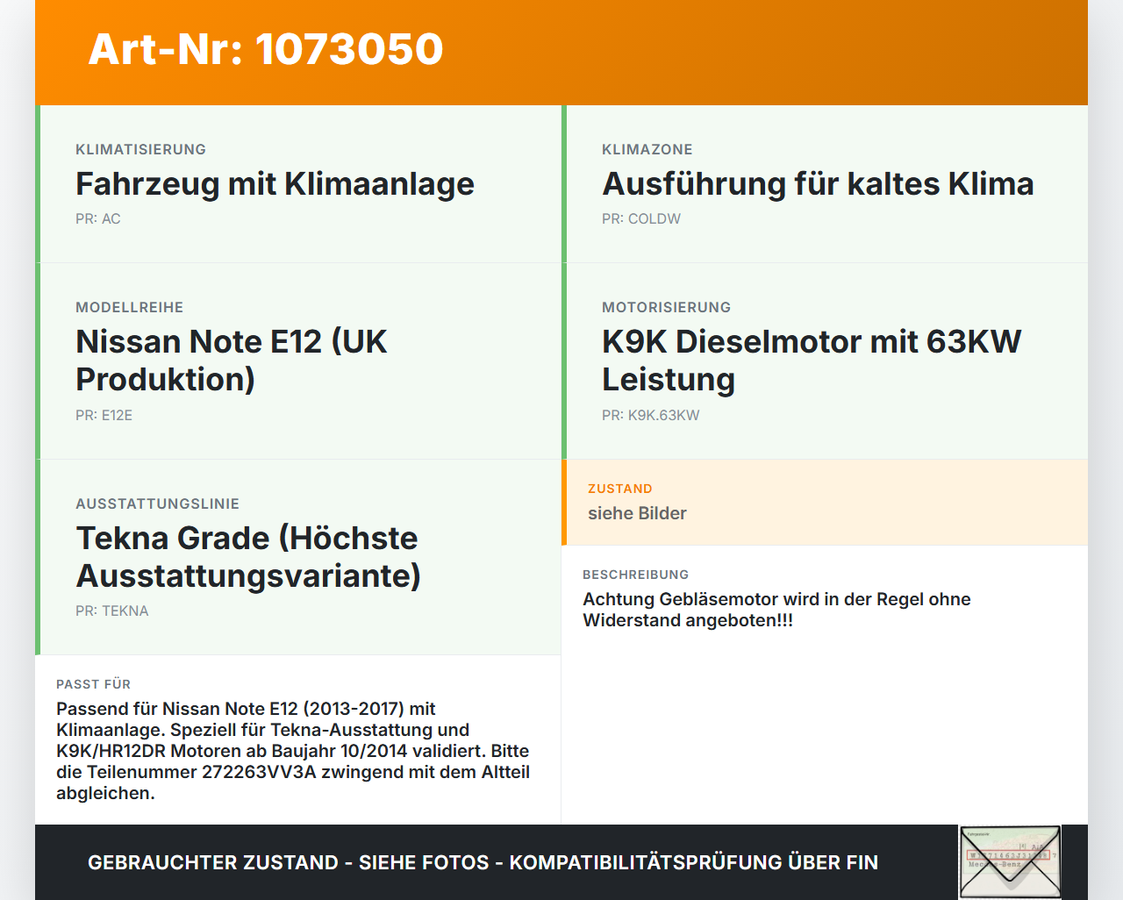Viewport: 1123px width, 900px height.
Task: Click 'Nissan Note E12 (UK Produktion)' value
Action: point(232,361)
